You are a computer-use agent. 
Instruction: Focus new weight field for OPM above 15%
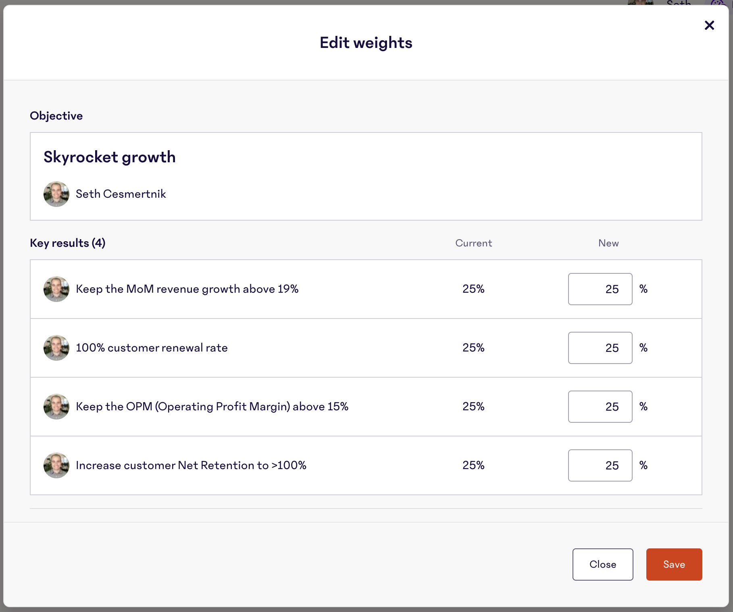coord(600,407)
